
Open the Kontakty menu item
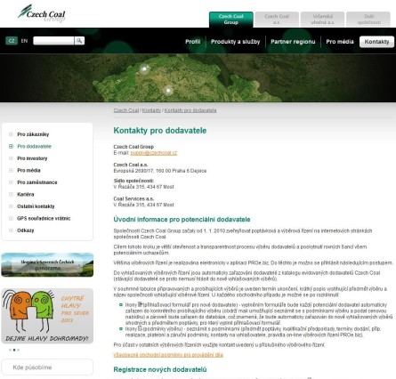[376, 42]
